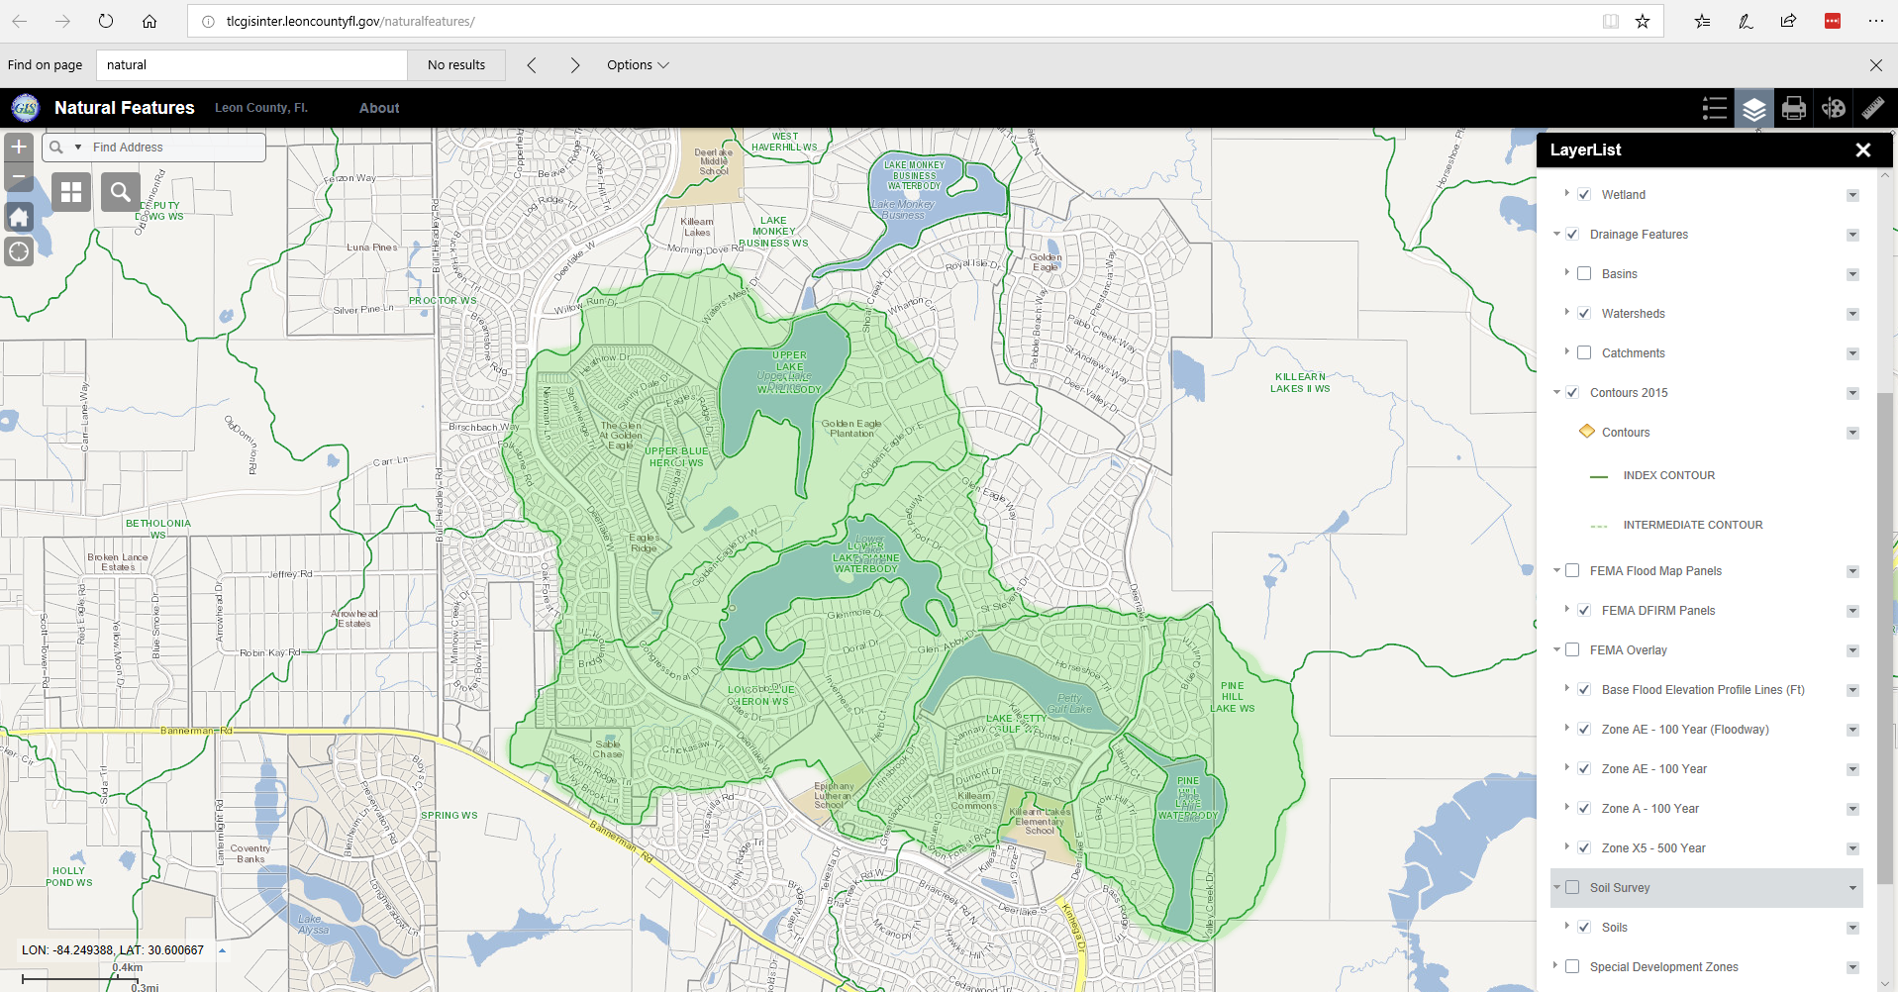Screen dimensions: 1898x992
Task: Expand the Wetland layer legend
Action: [1566, 194]
